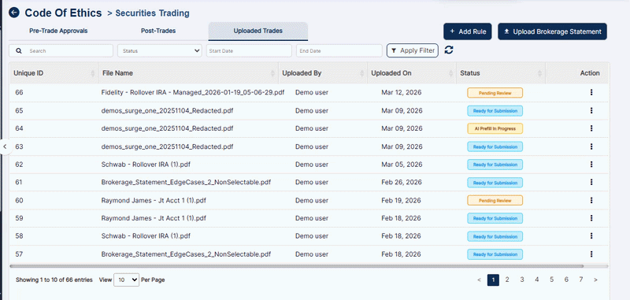Switch to Pre-Trade Approvals tab
Viewport: 630px width, 300px height.
[x=58, y=31]
